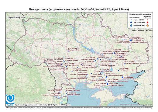The height and width of the screenshot is (112, 158).
Task: Click the small red dot in legend
Action: click(x=147, y=20)
